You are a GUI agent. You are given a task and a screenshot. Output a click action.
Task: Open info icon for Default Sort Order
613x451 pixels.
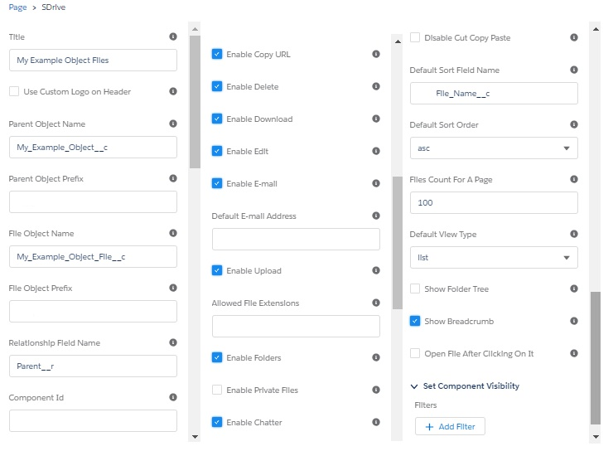[x=573, y=124]
